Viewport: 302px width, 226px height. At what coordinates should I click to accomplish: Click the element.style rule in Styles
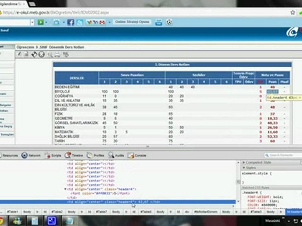tap(257, 173)
